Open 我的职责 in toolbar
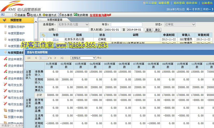This screenshot has width=214, height=128. [81, 15]
